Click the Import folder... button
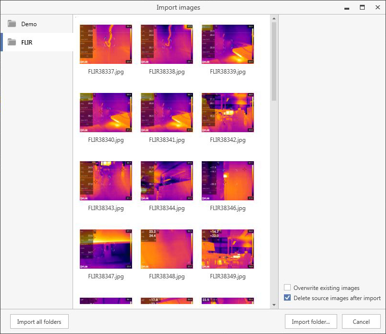 (311, 321)
